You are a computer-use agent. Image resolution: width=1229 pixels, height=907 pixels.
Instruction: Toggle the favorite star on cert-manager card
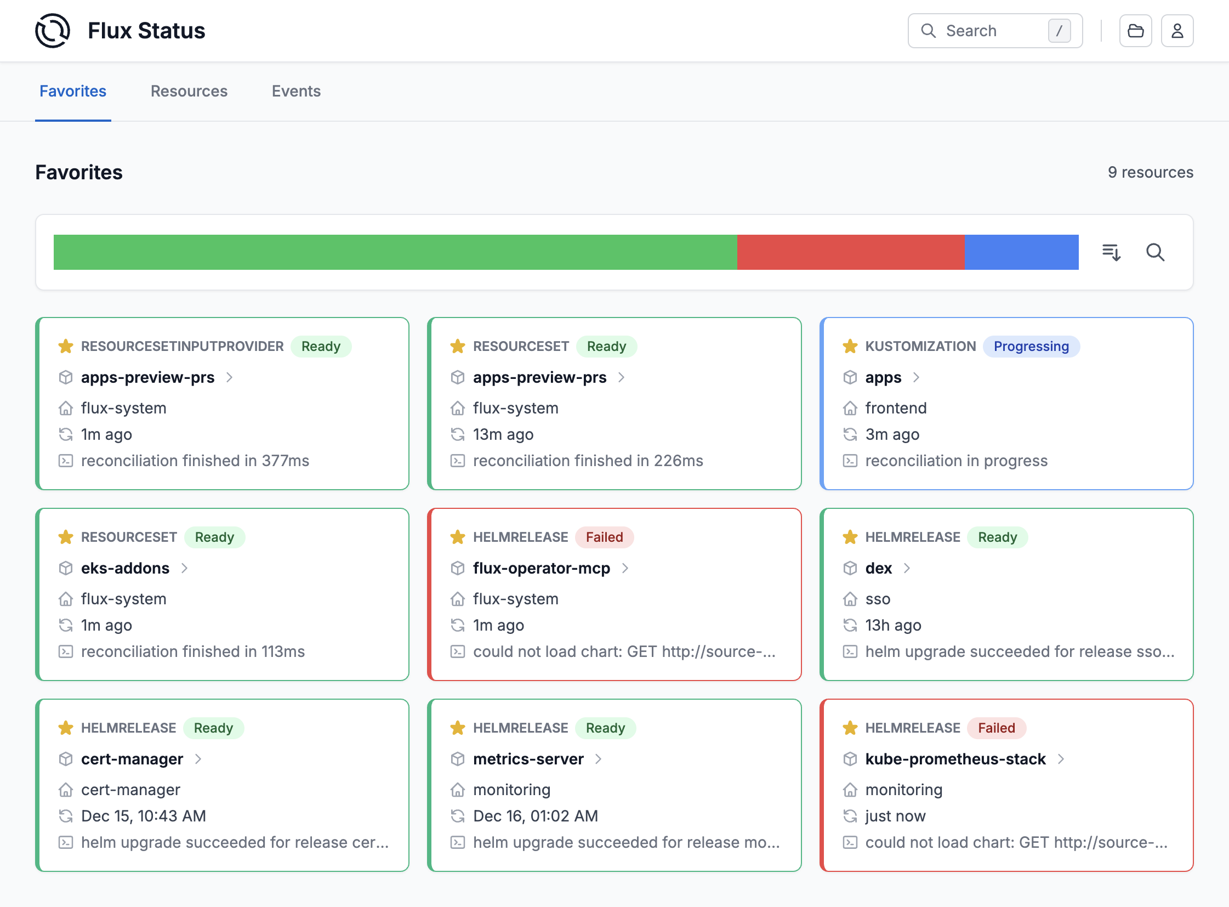point(65,728)
